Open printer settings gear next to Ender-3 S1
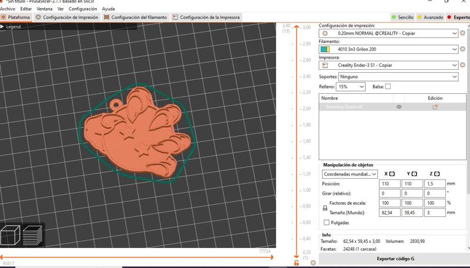470x268 pixels. (x=462, y=65)
